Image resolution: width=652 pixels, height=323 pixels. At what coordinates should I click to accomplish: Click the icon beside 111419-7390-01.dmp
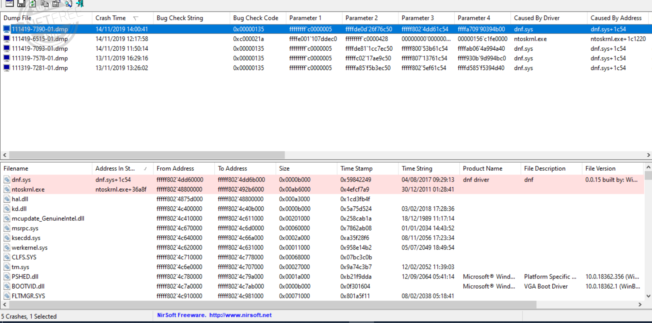6,29
